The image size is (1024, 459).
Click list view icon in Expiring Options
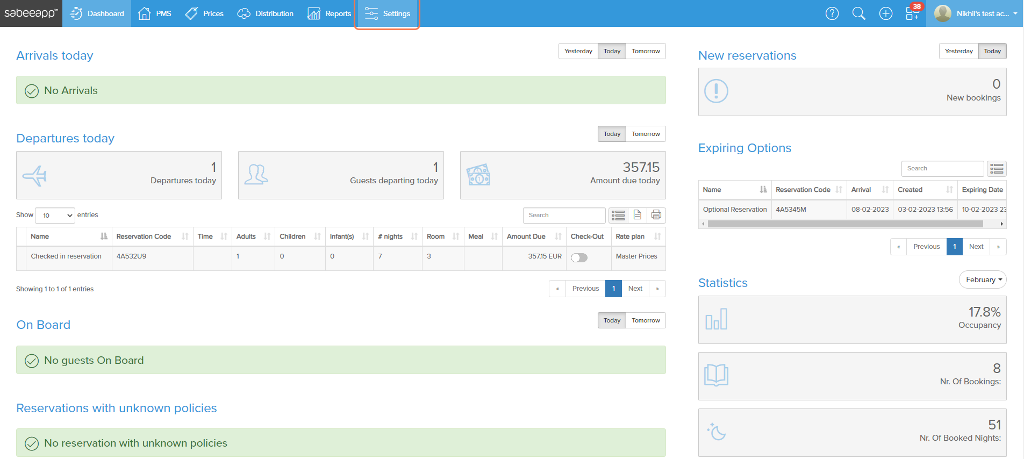tap(997, 169)
